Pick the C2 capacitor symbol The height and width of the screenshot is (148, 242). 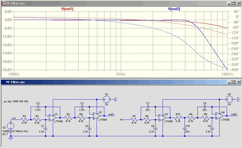point(38,107)
